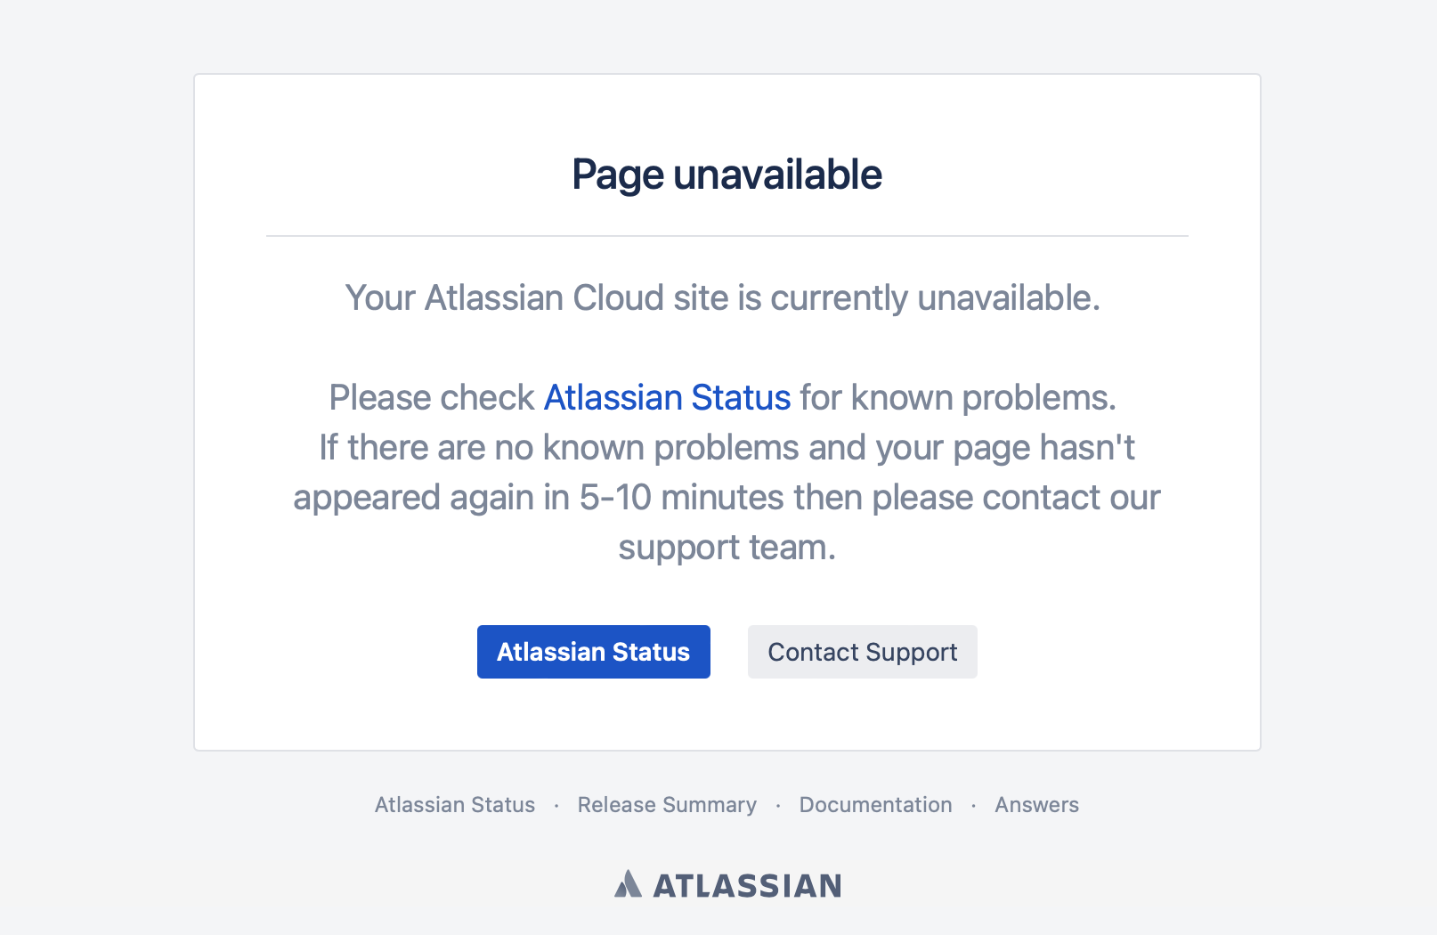Visit Documentation from the footer navigation
The height and width of the screenshot is (935, 1437).
point(875,804)
